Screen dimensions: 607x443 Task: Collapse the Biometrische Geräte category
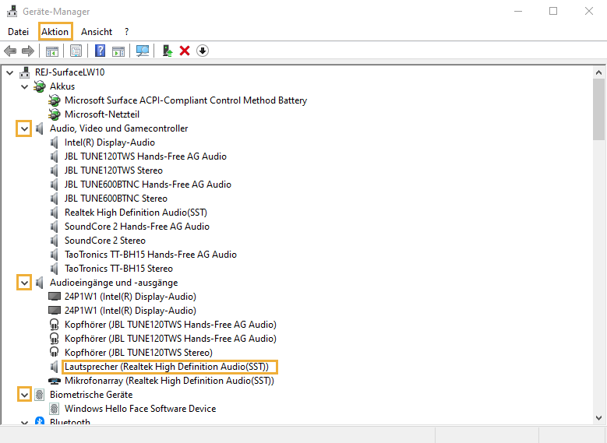click(24, 395)
